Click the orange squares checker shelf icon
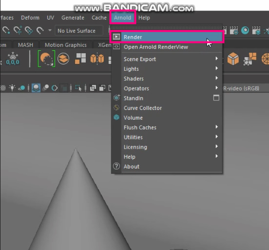269x250 pixels. coord(250,59)
